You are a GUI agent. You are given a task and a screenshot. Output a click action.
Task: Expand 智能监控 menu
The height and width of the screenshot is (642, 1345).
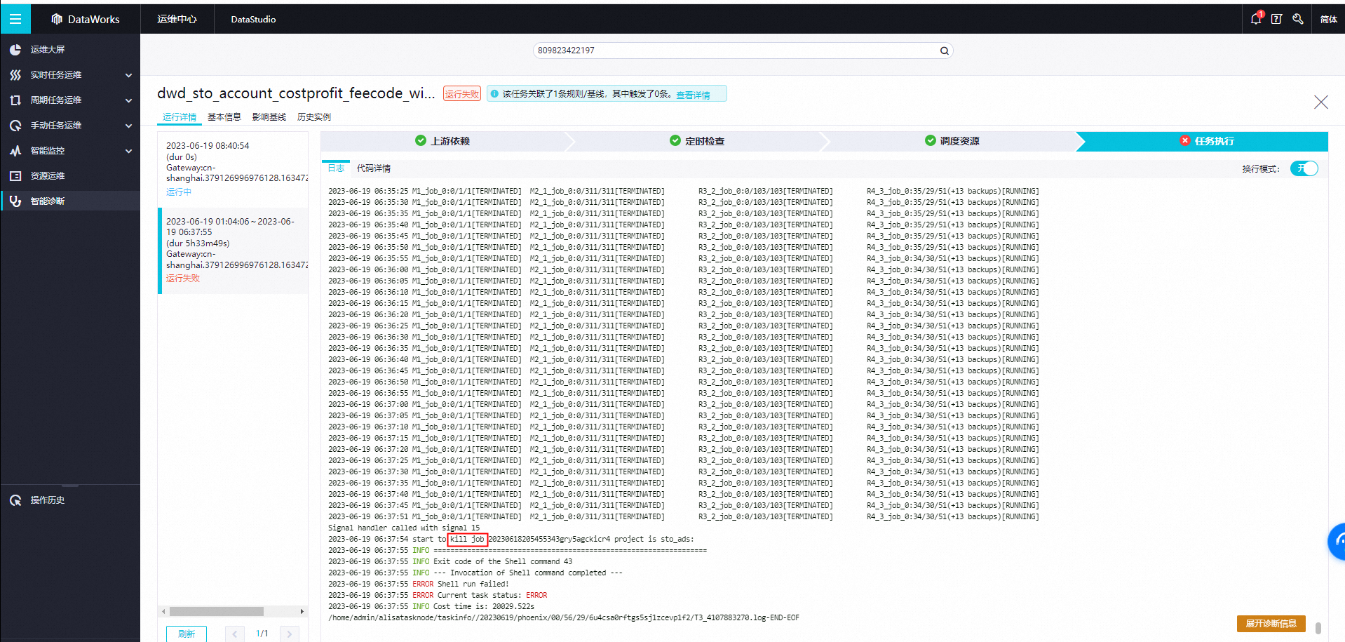[x=128, y=151]
